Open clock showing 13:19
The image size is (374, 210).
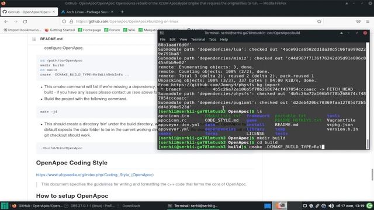click(x=350, y=206)
